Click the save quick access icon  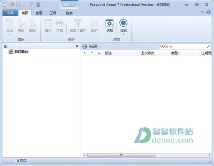18,5
